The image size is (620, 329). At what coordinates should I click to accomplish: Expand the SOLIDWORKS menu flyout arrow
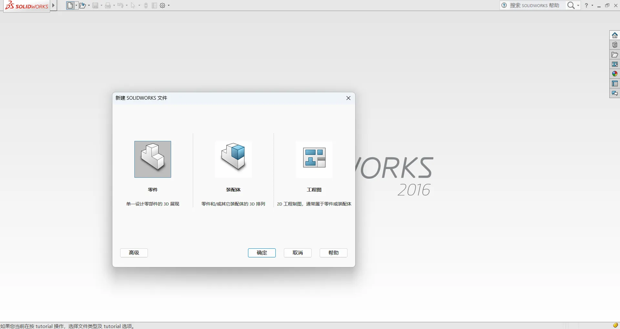click(x=54, y=5)
